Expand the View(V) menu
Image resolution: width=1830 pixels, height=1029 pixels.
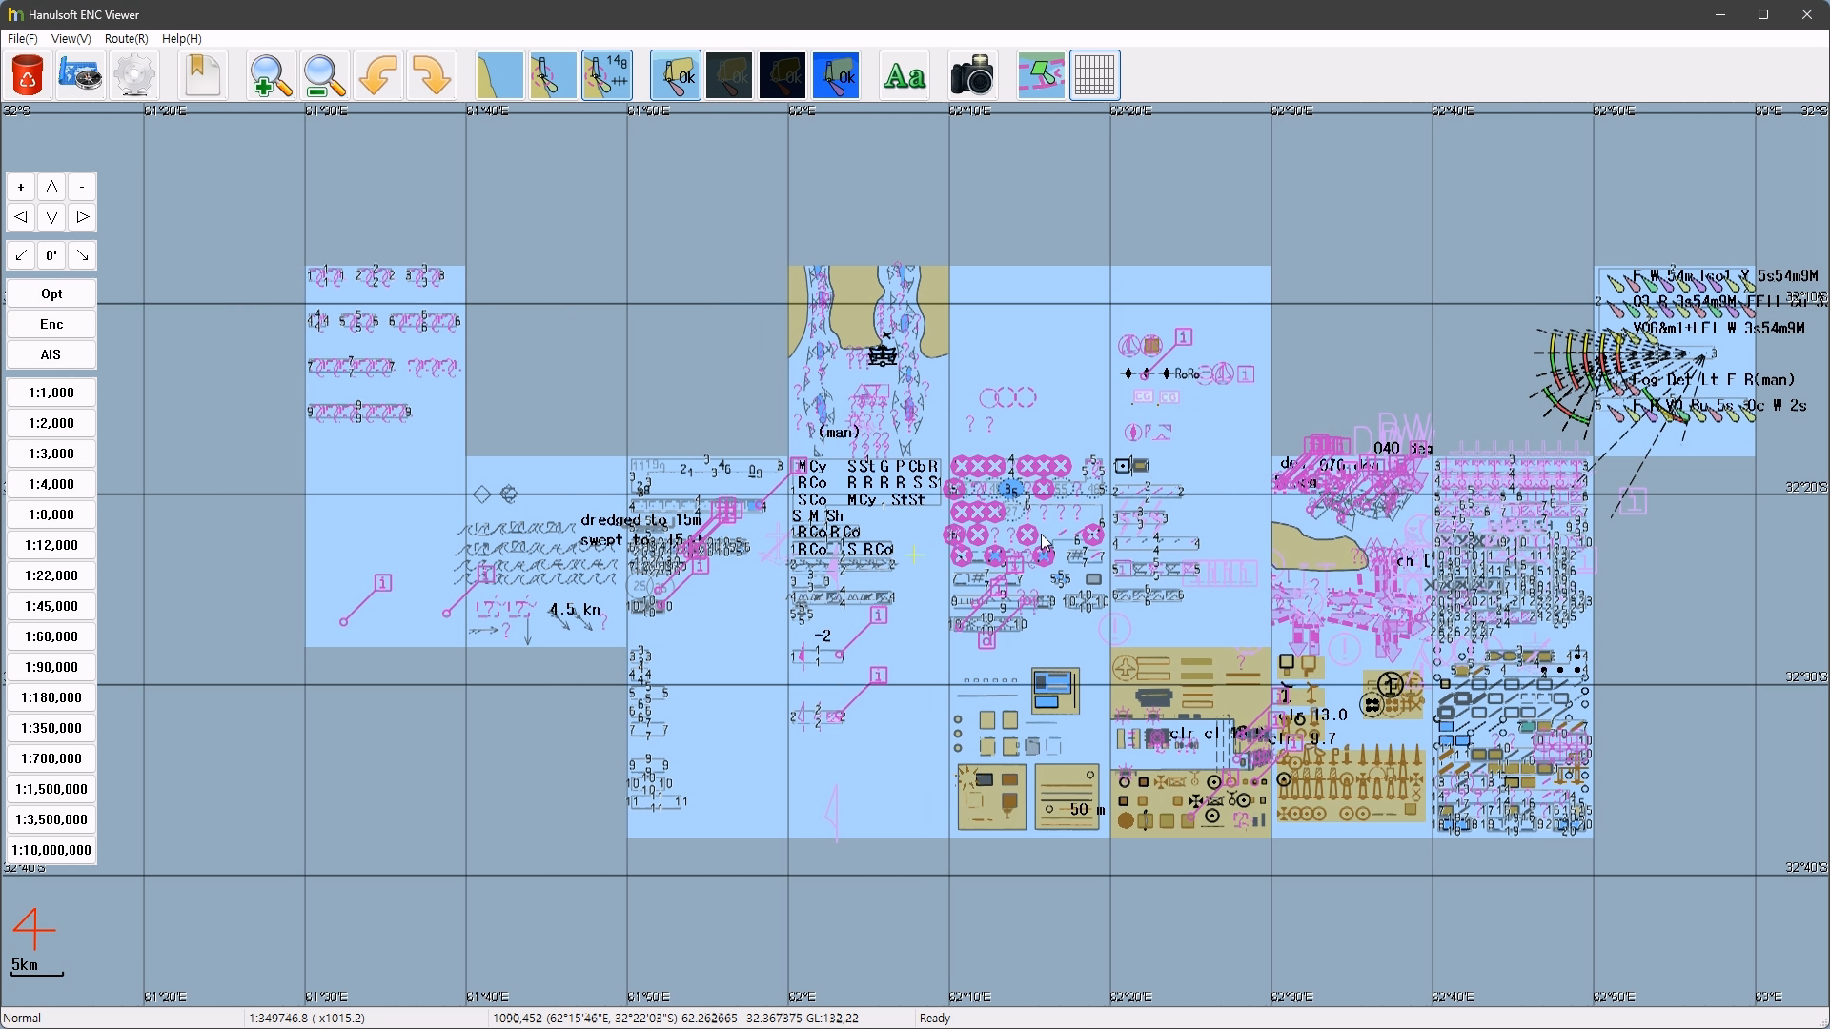[71, 39]
